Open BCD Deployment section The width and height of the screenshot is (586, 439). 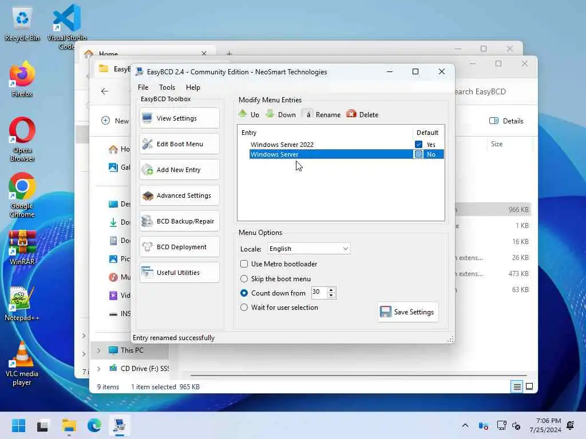click(179, 247)
